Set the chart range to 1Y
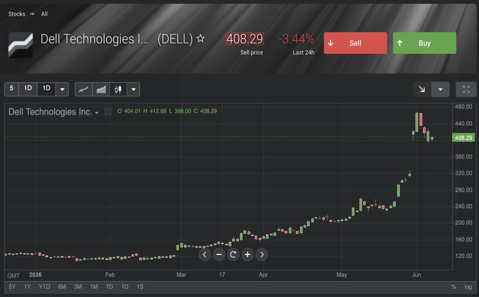Screen dimensions: 479x297 point(27,287)
